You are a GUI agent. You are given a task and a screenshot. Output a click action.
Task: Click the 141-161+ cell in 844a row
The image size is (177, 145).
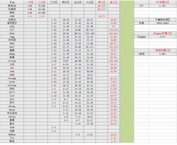tap(114, 33)
